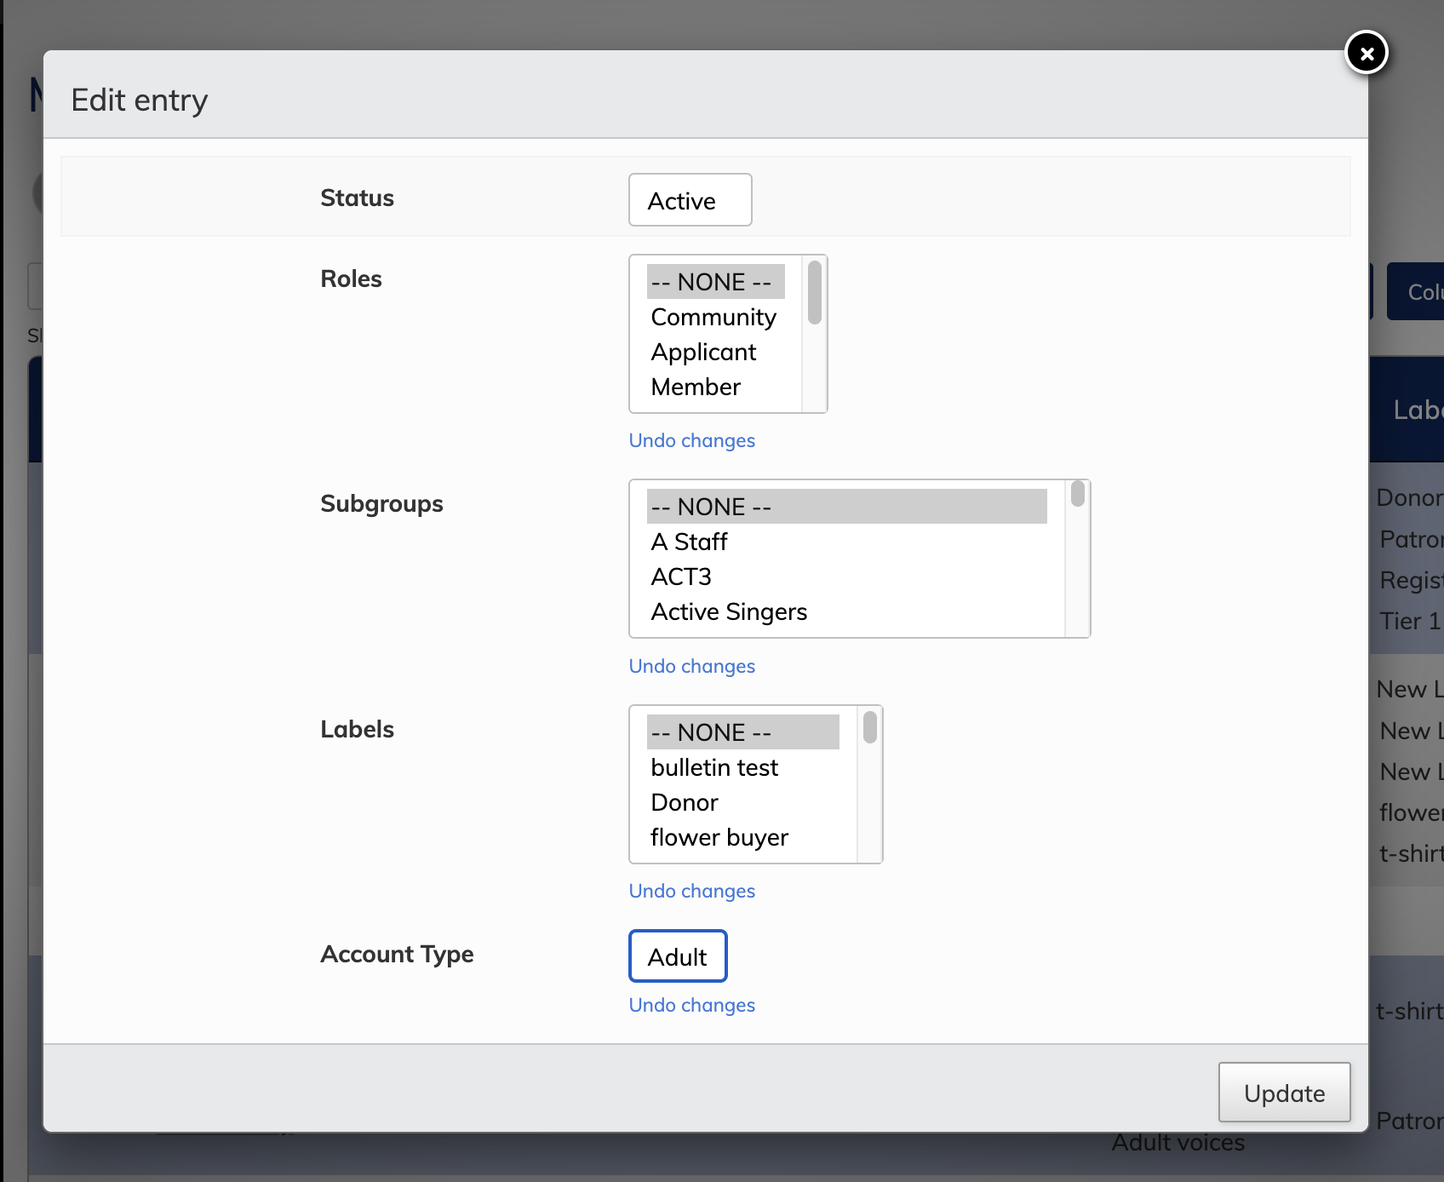Select Community in the Roles list
Screen dimensions: 1444x1182
click(713, 317)
